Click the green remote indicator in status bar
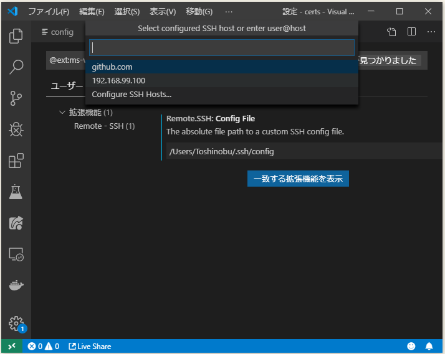The image size is (445, 354). (12, 346)
